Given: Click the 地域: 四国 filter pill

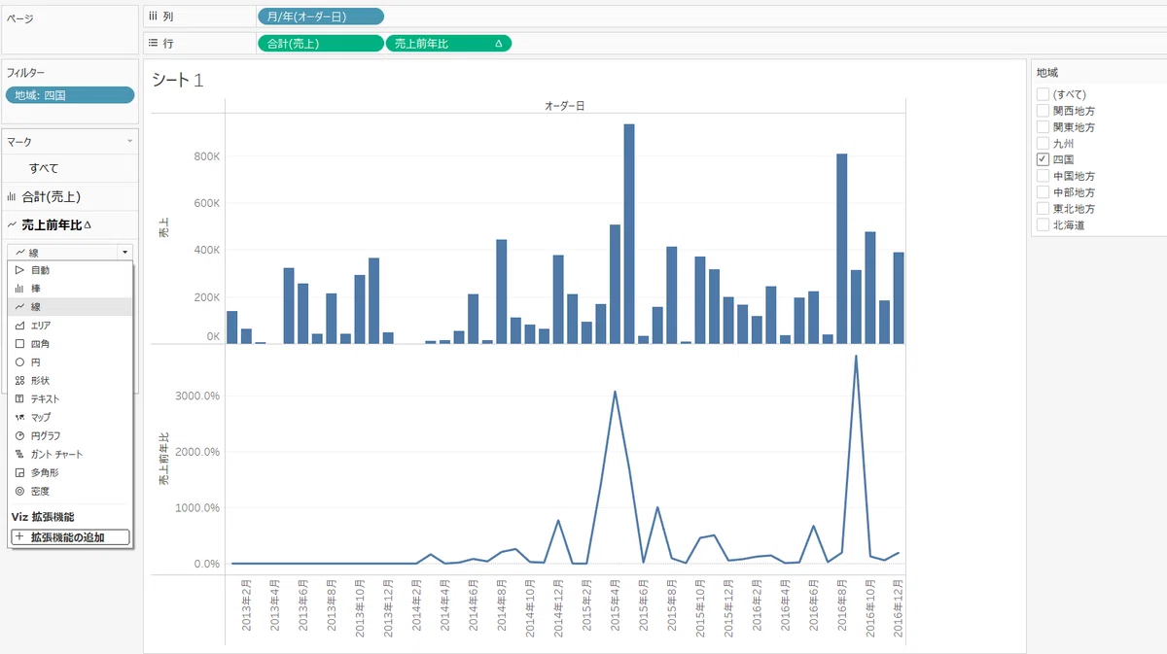Looking at the screenshot, I should pyautogui.click(x=70, y=94).
